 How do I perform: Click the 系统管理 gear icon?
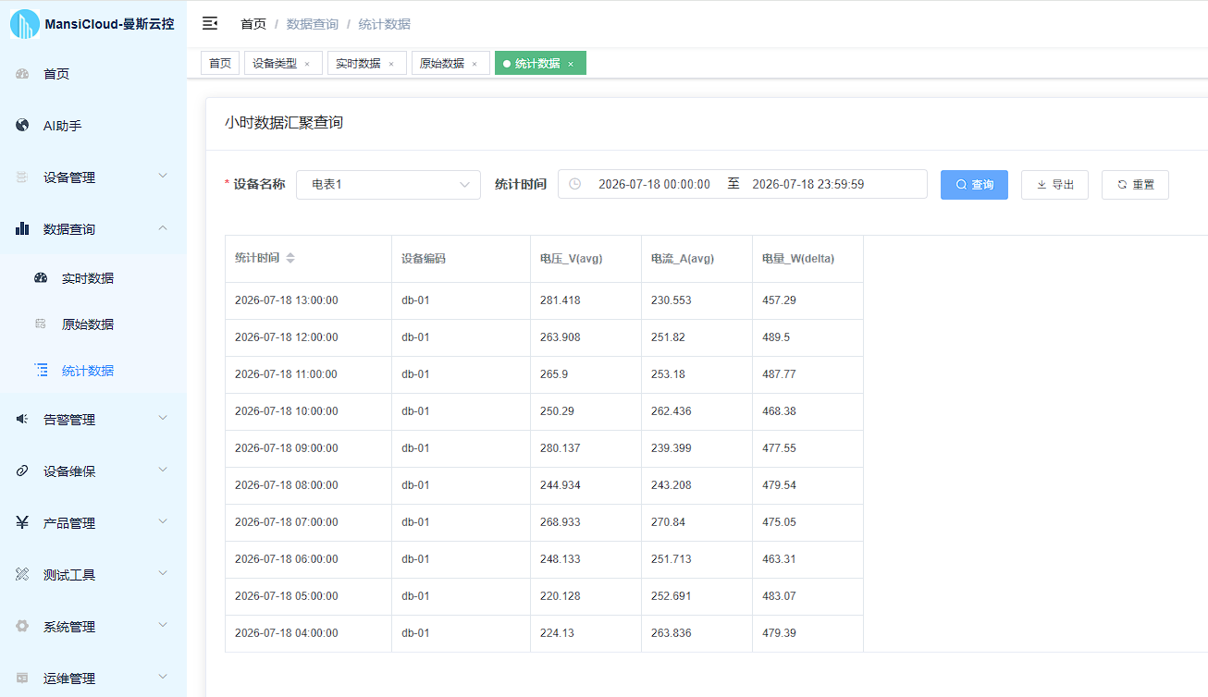point(22,626)
